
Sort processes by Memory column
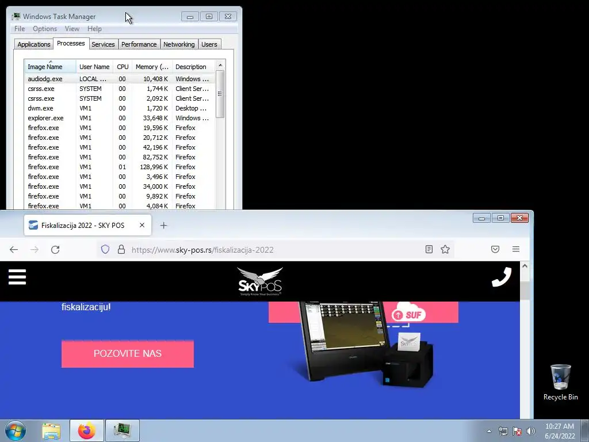[152, 67]
